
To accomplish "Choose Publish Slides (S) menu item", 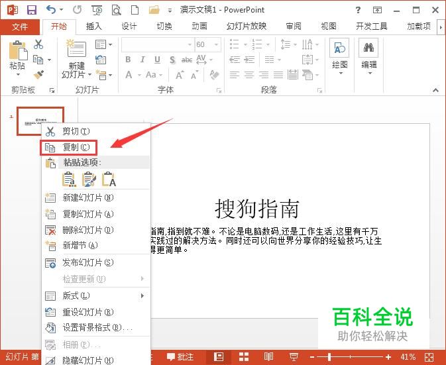I will click(x=95, y=263).
